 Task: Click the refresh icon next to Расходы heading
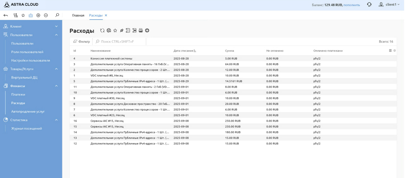click(x=102, y=31)
